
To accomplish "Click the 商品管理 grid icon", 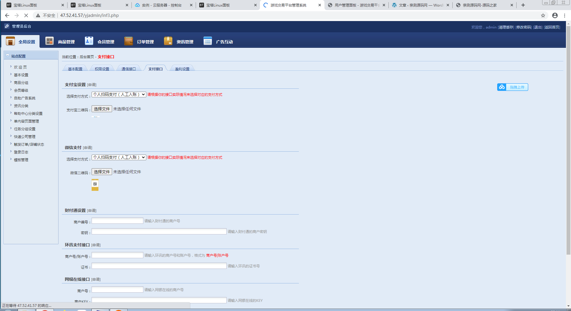I will tap(49, 41).
